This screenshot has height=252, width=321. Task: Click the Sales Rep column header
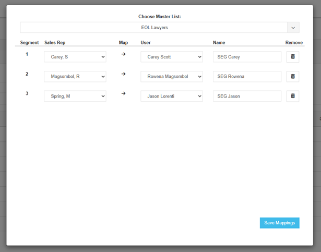[x=55, y=43]
